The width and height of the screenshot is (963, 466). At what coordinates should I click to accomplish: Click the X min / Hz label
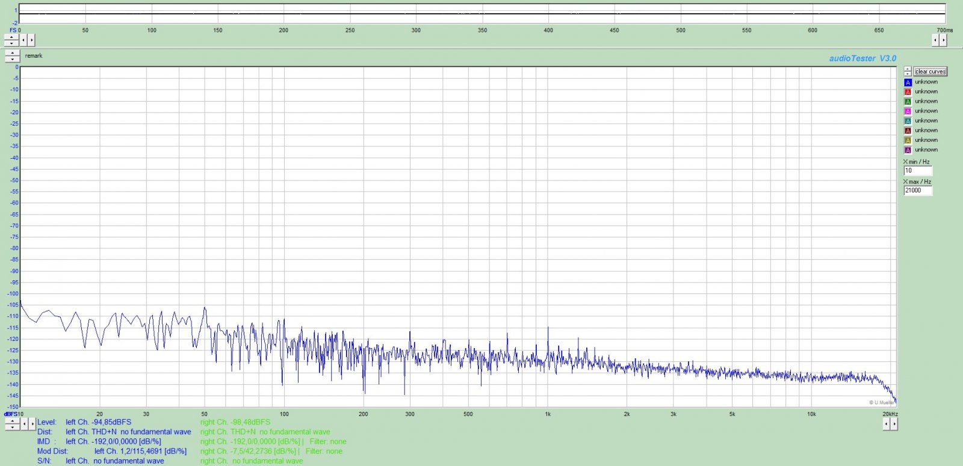(x=916, y=162)
